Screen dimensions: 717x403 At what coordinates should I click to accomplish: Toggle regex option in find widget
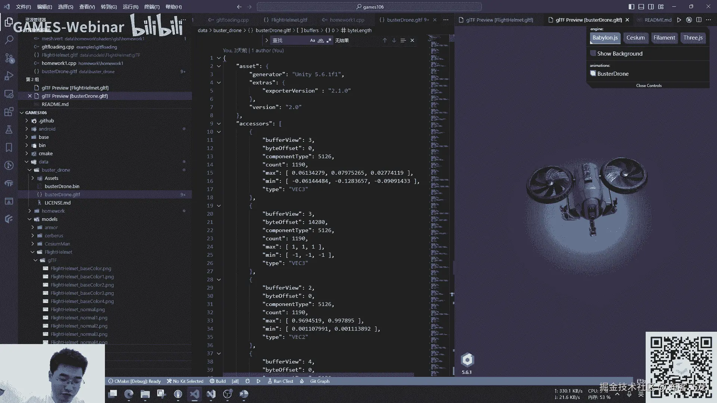point(329,40)
